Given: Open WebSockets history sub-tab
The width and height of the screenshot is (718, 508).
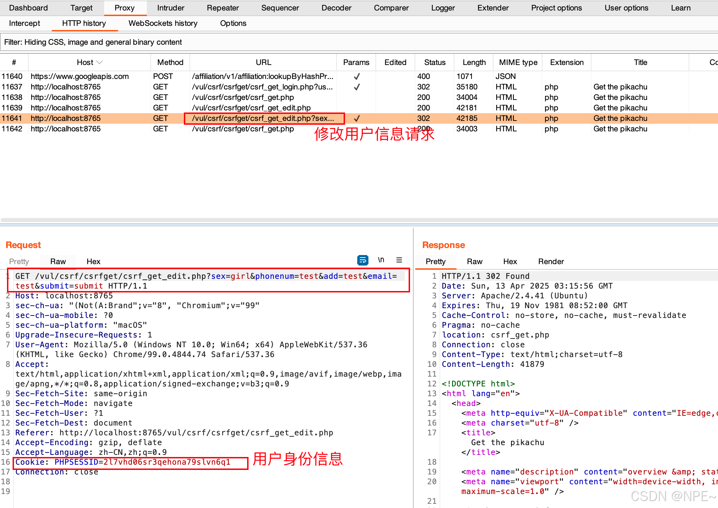Looking at the screenshot, I should [163, 23].
